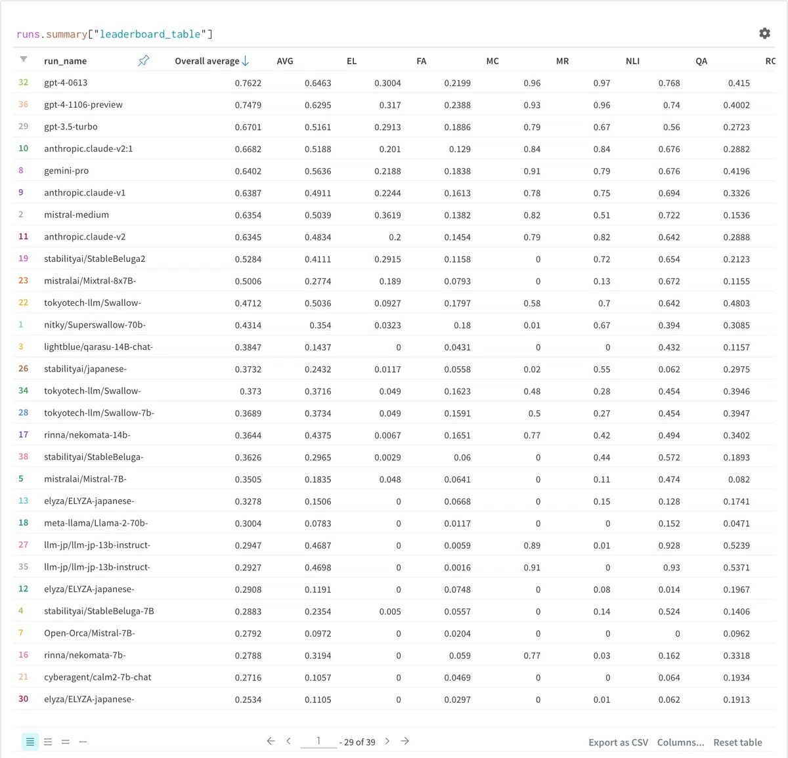
Task: Click mistralai/Mistral-7B- run name
Action: click(85, 479)
